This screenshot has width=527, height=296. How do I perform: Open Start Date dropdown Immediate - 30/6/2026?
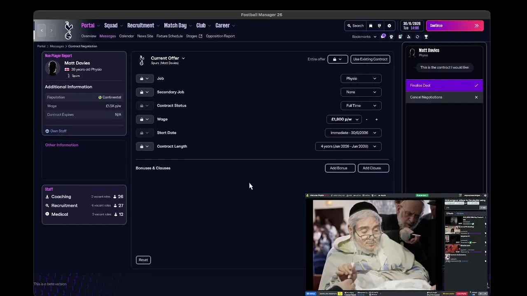(x=353, y=133)
